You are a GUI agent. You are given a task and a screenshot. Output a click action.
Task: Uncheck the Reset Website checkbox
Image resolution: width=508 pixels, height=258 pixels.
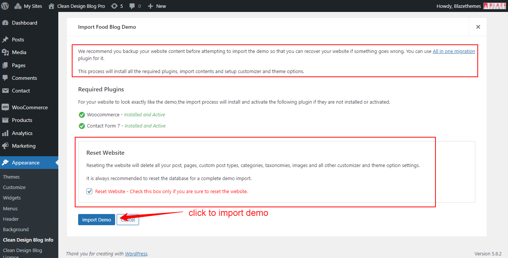[x=89, y=191]
